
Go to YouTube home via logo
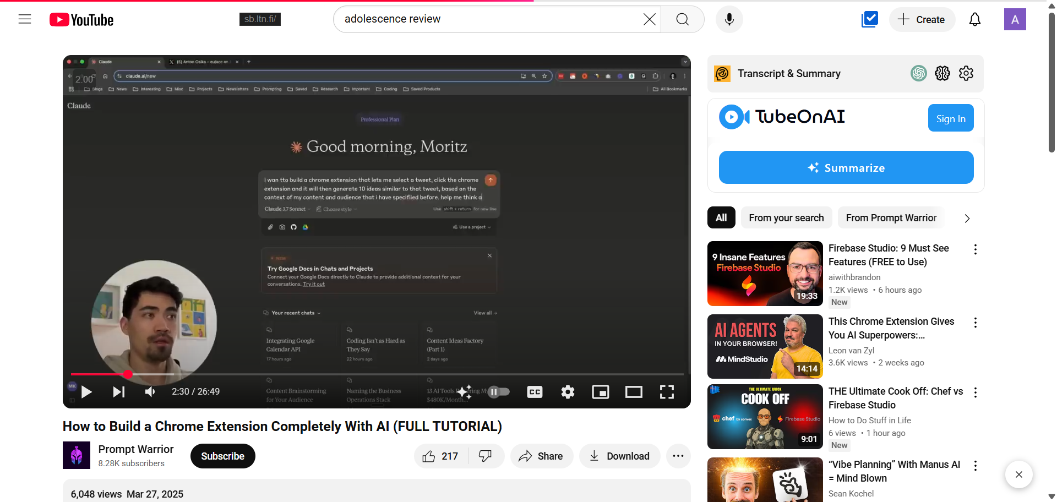81,20
